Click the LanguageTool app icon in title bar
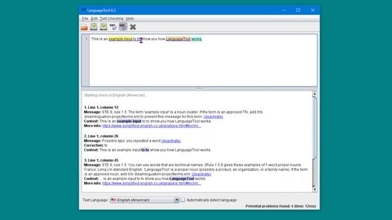Viewport: 392px width, 220px height. click(x=84, y=10)
